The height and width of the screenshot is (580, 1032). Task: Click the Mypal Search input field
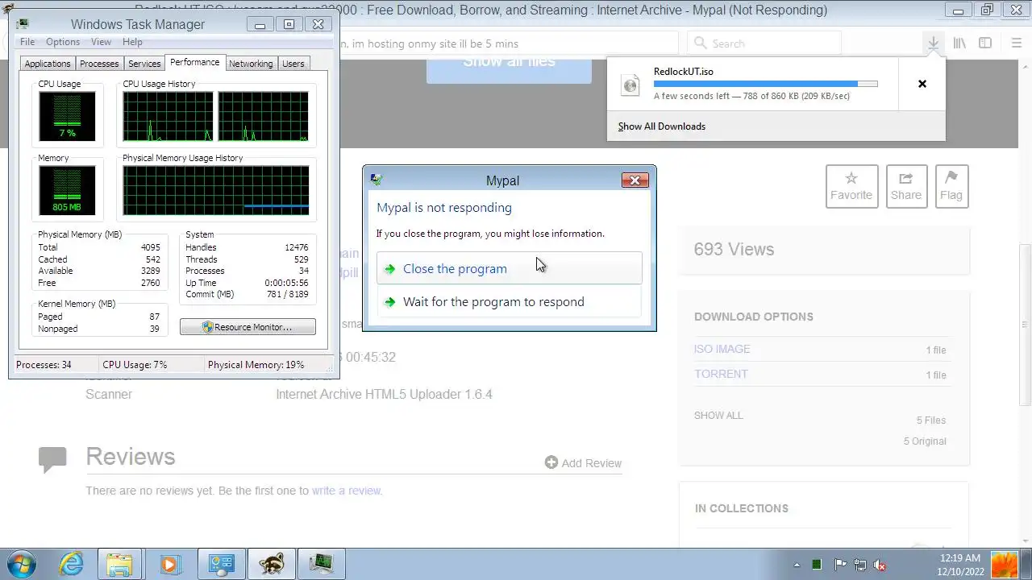click(x=764, y=43)
